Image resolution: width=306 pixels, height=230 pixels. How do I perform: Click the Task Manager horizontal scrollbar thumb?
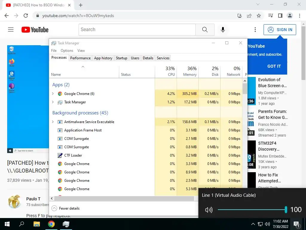pyautogui.click(x=124, y=198)
